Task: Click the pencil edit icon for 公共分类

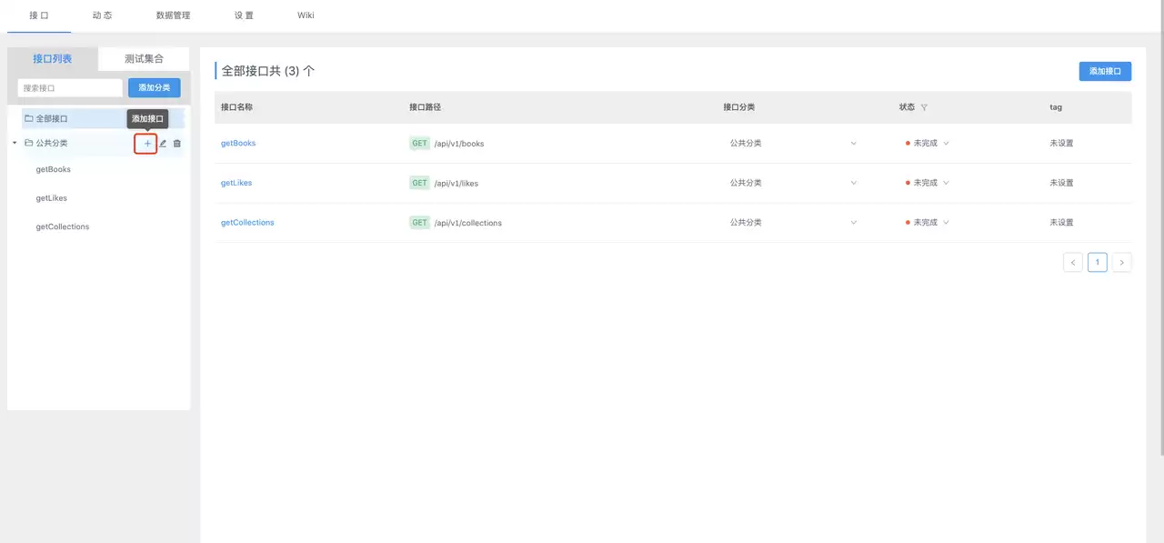Action: click(x=163, y=144)
